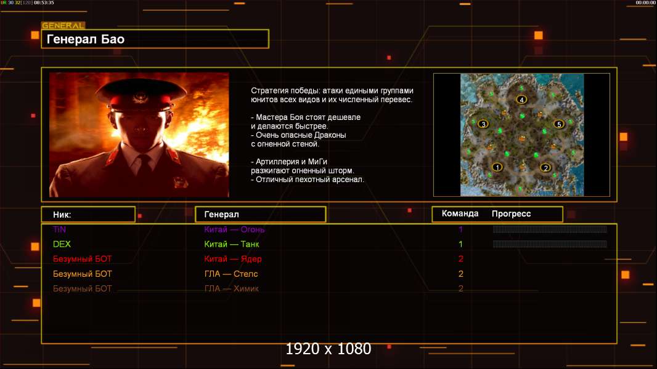Click the "Генерал" column header
657x369 pixels.
pyautogui.click(x=261, y=215)
